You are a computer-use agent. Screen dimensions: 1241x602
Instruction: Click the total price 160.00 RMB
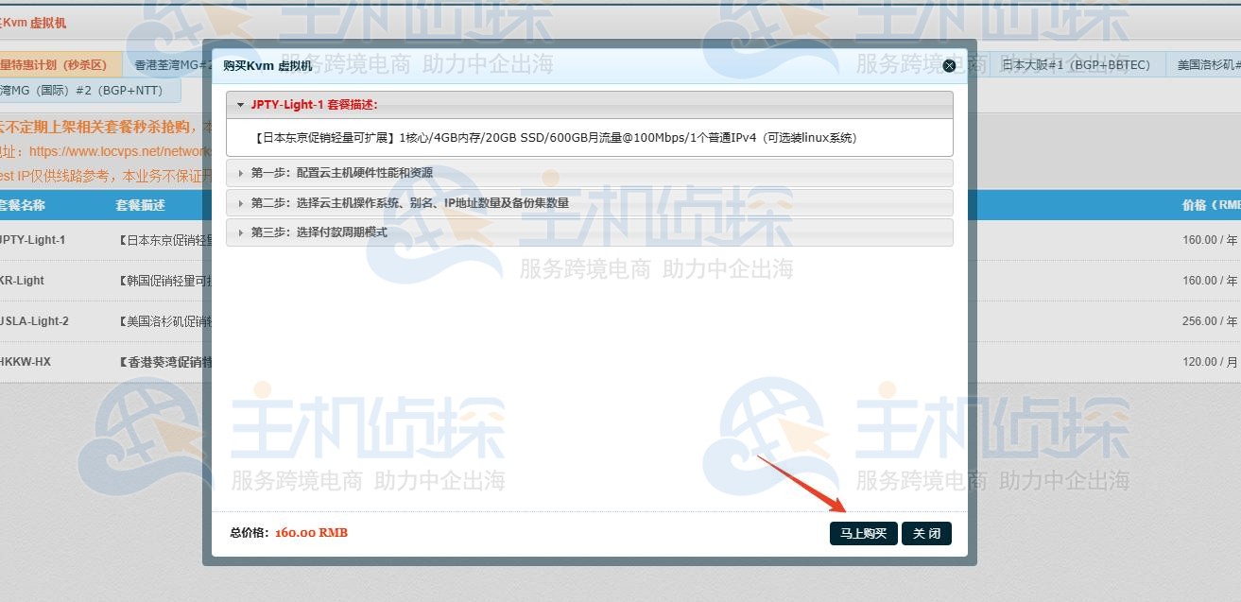coord(311,533)
